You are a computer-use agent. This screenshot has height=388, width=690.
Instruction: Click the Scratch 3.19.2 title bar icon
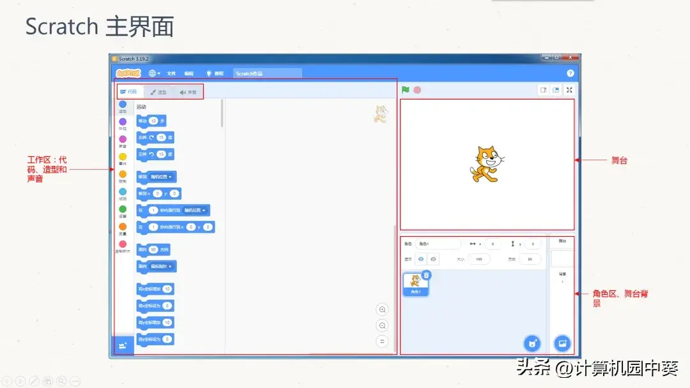[114, 59]
